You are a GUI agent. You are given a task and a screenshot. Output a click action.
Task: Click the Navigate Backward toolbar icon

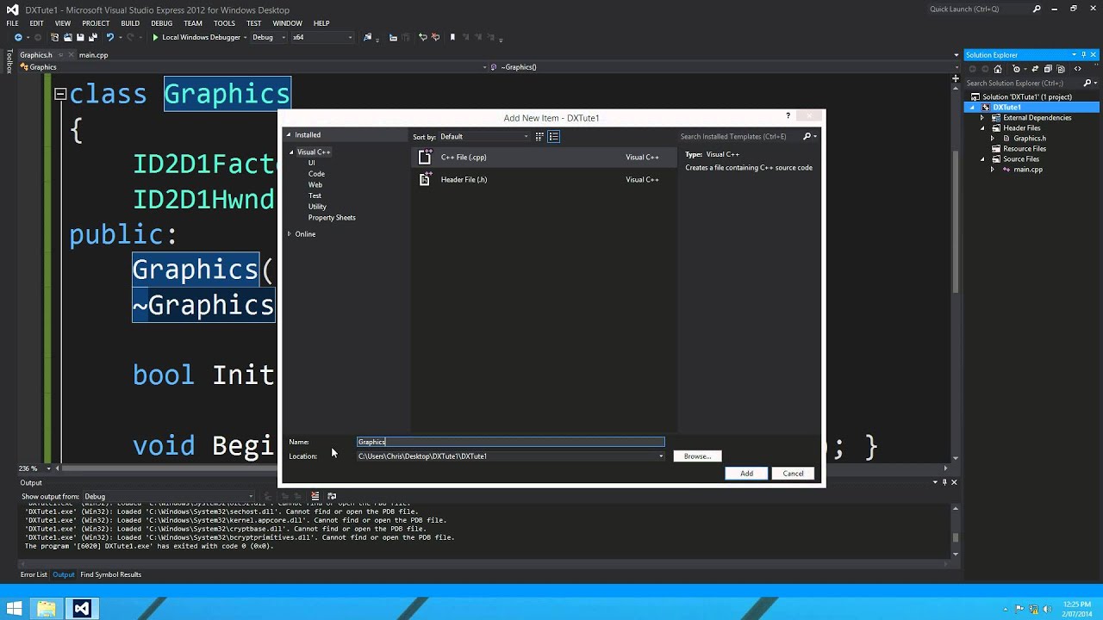pos(18,38)
